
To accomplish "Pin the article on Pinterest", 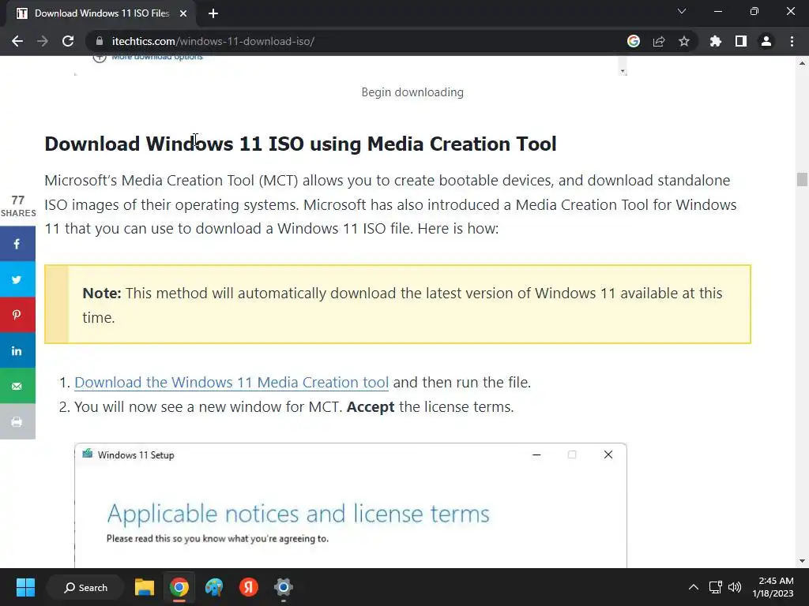I will 17,315.
